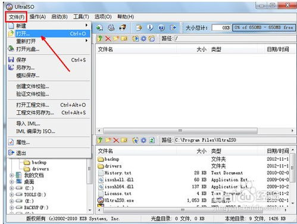Viewport: 297px width, 224px height.
Task: Click the local path field C:\Program Files\UltraISO
Action: coord(235,140)
